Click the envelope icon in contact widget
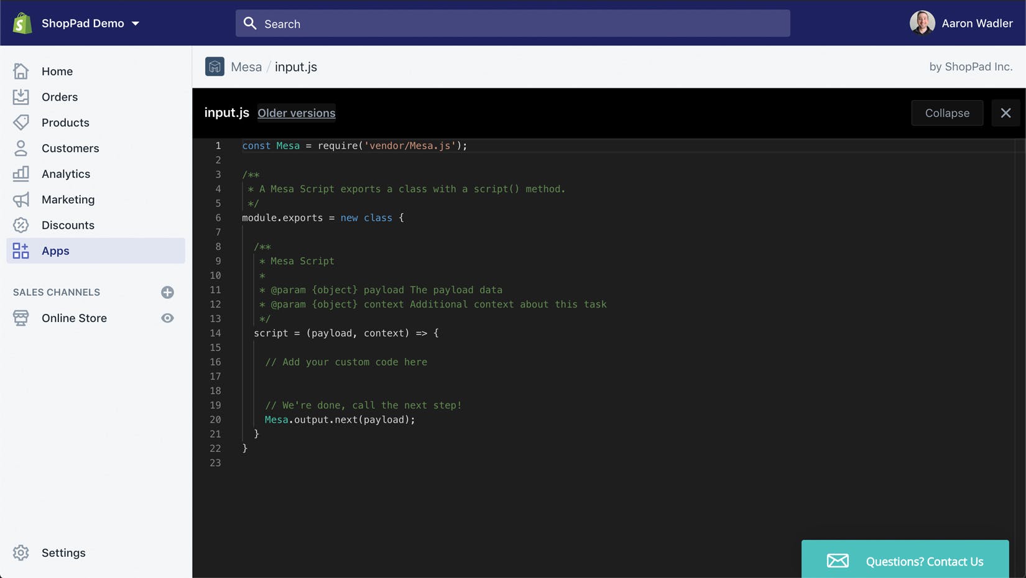This screenshot has height=578, width=1026. pos(838,561)
